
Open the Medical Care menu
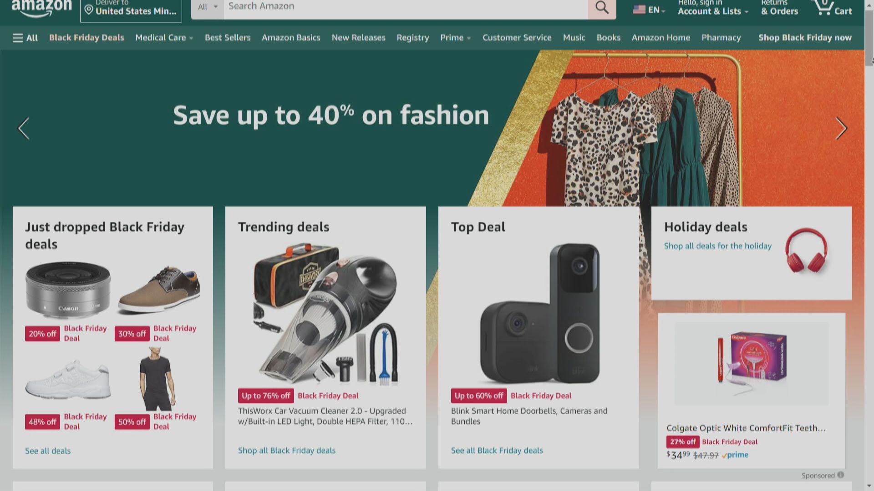point(164,38)
